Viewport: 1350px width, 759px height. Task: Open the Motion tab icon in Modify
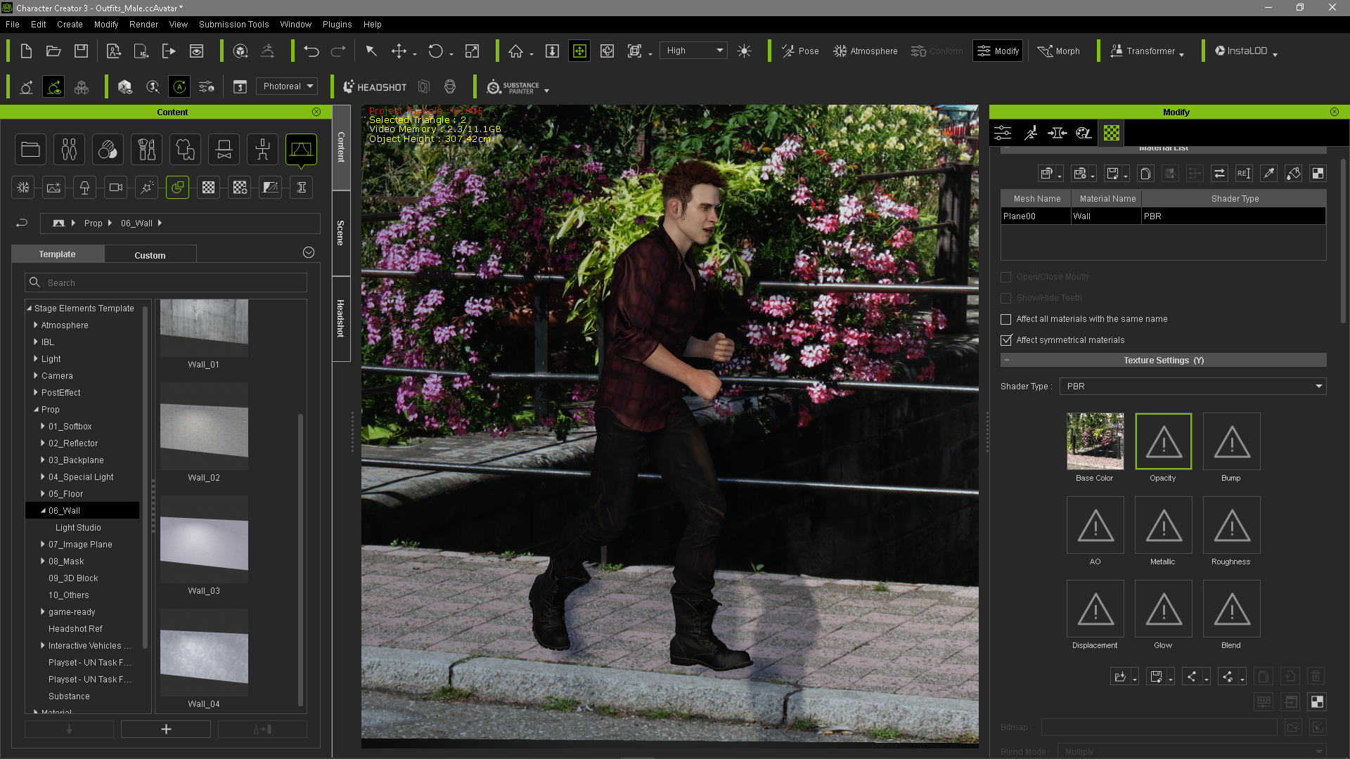click(1030, 133)
